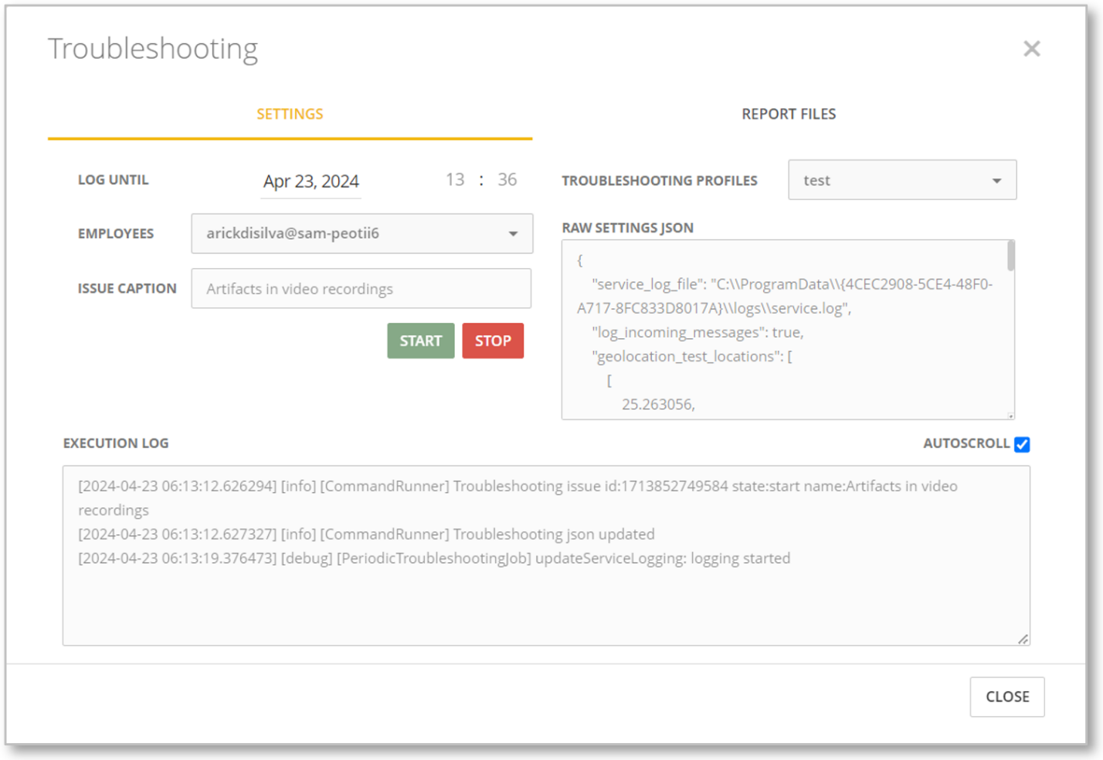Viewport: 1103px width, 760px height.
Task: Close the Troubleshooting dialog with X icon
Action: pos(1031,49)
